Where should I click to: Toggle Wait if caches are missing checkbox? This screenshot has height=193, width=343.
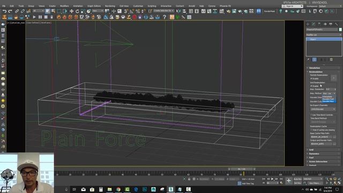tap(311, 130)
